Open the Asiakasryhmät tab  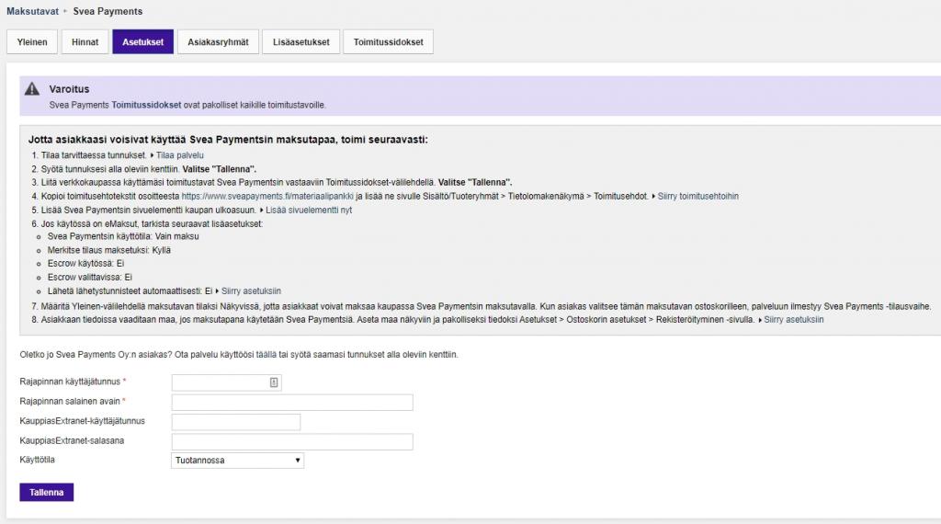(218, 42)
